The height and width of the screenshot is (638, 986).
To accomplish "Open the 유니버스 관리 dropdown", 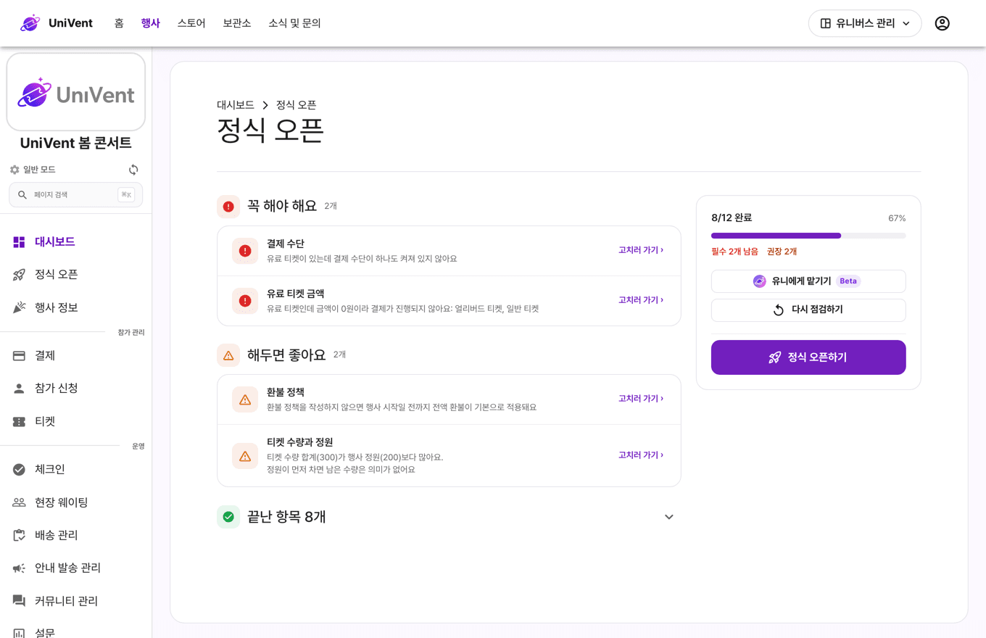I will tap(865, 23).
